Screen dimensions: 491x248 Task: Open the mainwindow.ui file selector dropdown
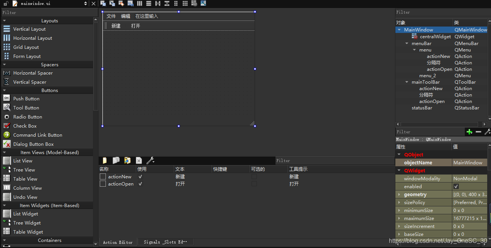coord(86,3)
